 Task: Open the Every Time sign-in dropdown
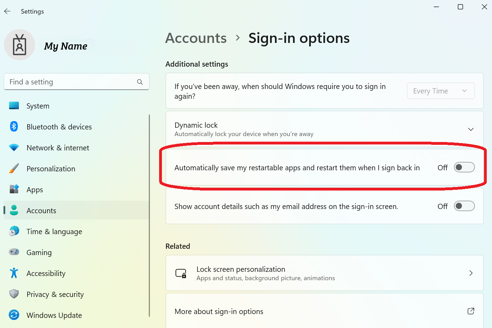click(440, 91)
